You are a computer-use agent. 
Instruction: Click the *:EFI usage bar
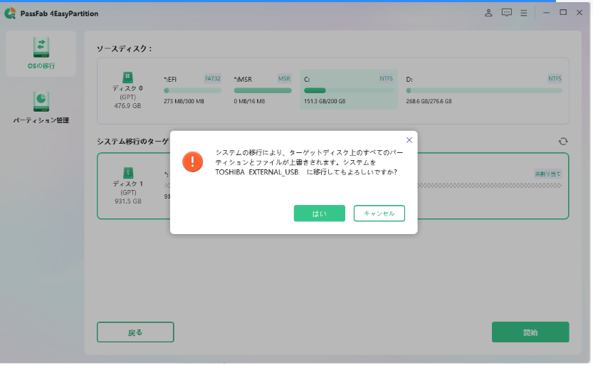pos(192,90)
